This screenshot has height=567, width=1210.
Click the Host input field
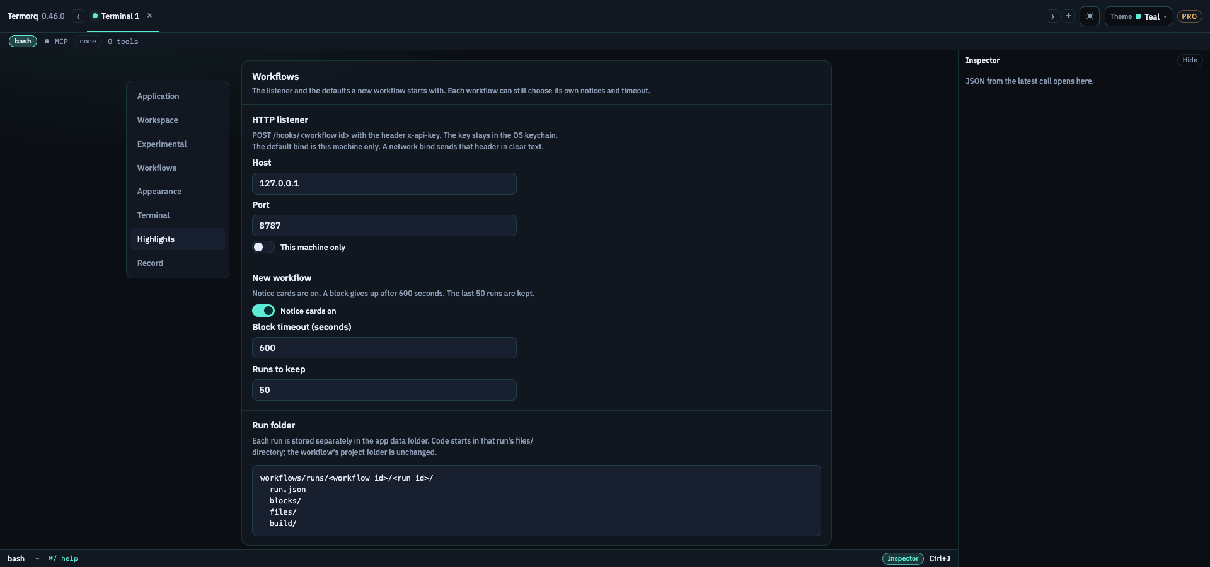click(x=384, y=183)
